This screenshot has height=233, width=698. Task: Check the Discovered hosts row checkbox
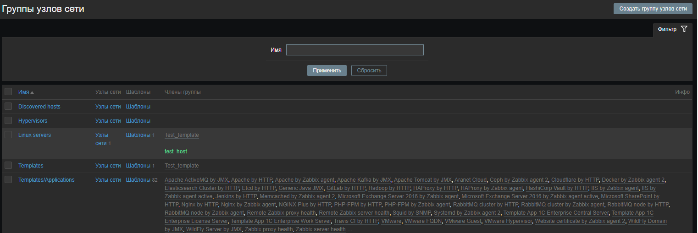pos(8,107)
